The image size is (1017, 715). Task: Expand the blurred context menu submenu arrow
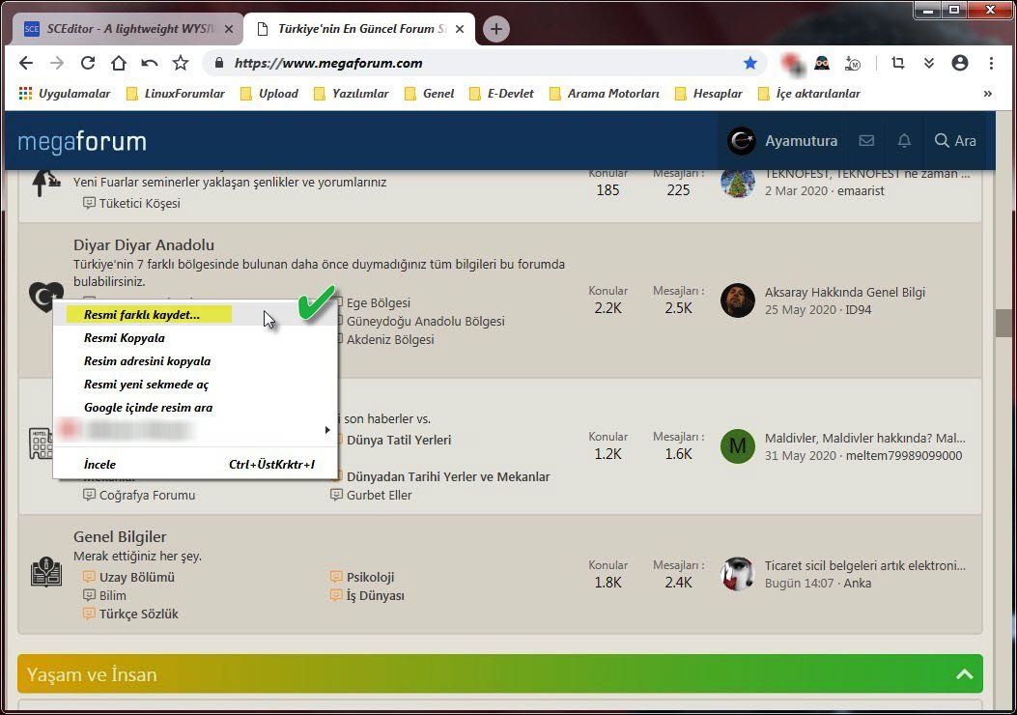327,430
